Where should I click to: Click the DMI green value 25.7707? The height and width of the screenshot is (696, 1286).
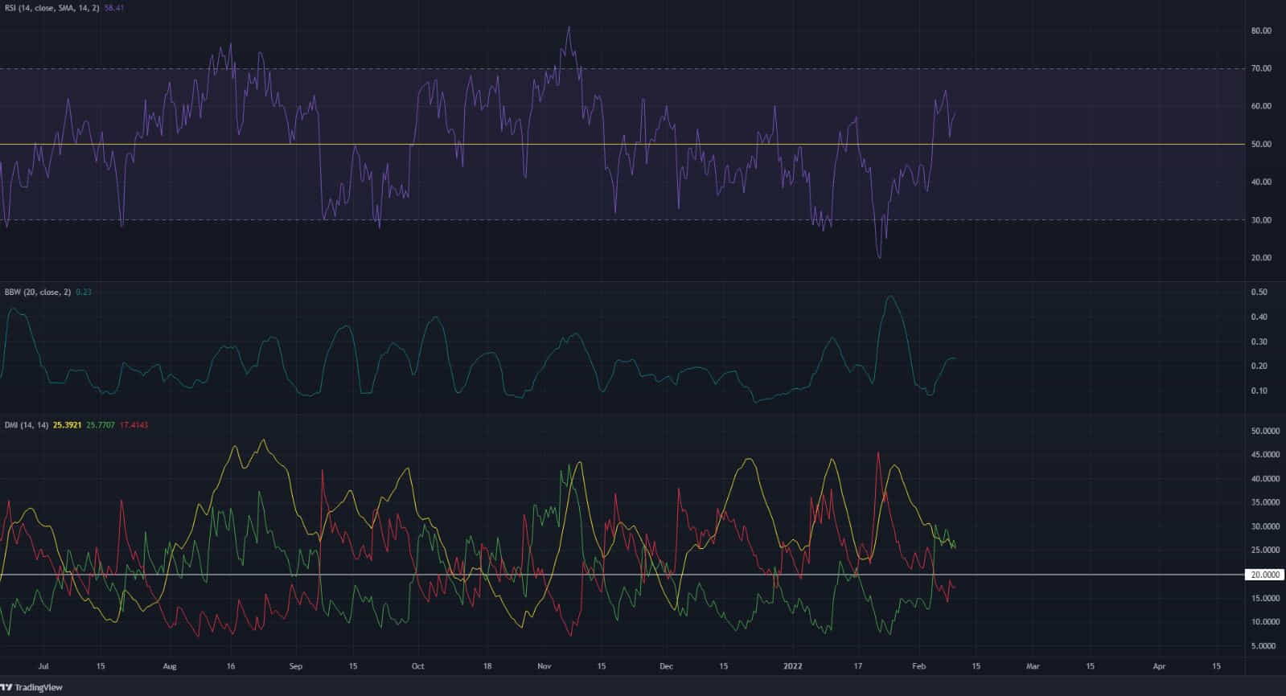[101, 424]
